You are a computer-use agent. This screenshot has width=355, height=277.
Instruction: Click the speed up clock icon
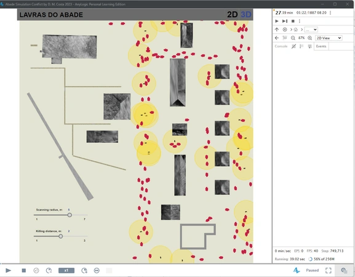[x=84, y=270]
